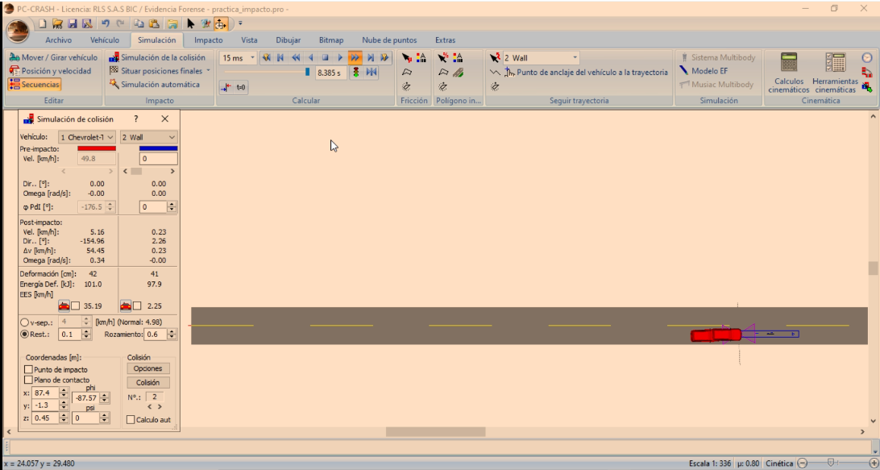Click the Opciones button in Colisión
Viewport: 880px width, 470px height.
click(x=147, y=368)
